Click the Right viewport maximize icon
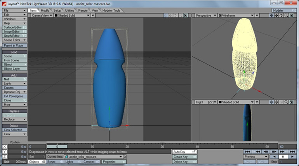299x166 pixels. pos(291,102)
